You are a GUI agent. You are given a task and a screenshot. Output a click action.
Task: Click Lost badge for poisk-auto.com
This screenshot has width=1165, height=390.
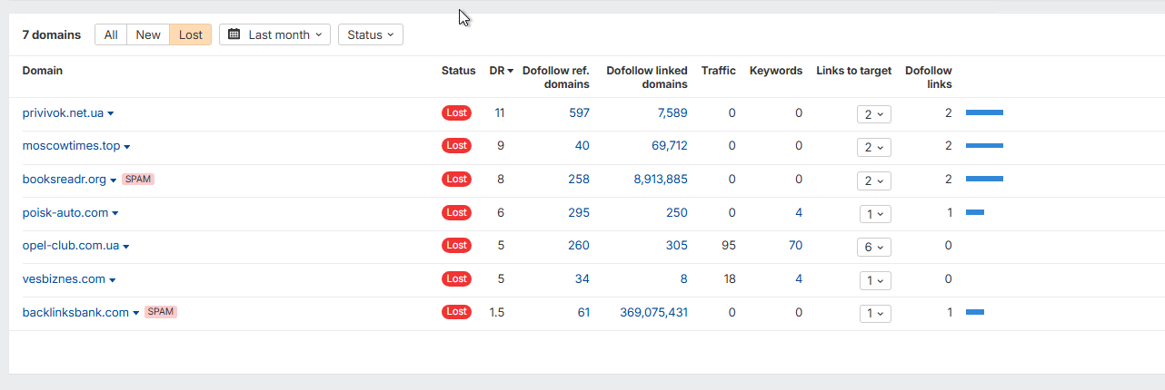457,213
